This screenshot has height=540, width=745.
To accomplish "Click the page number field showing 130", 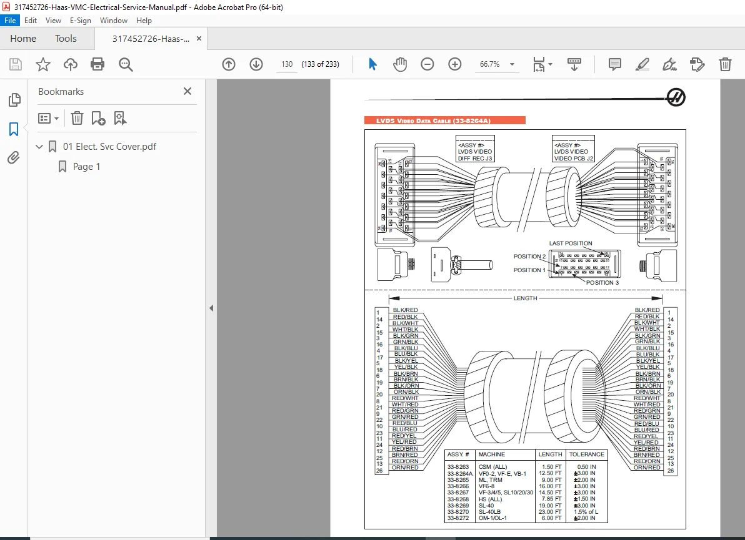I will coord(287,64).
